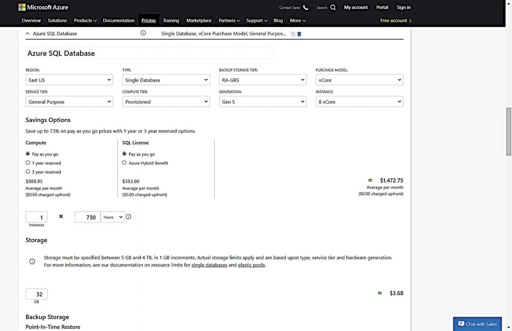The width and height of the screenshot is (512, 331).
Task: Expand the Support menu
Action: click(x=256, y=20)
